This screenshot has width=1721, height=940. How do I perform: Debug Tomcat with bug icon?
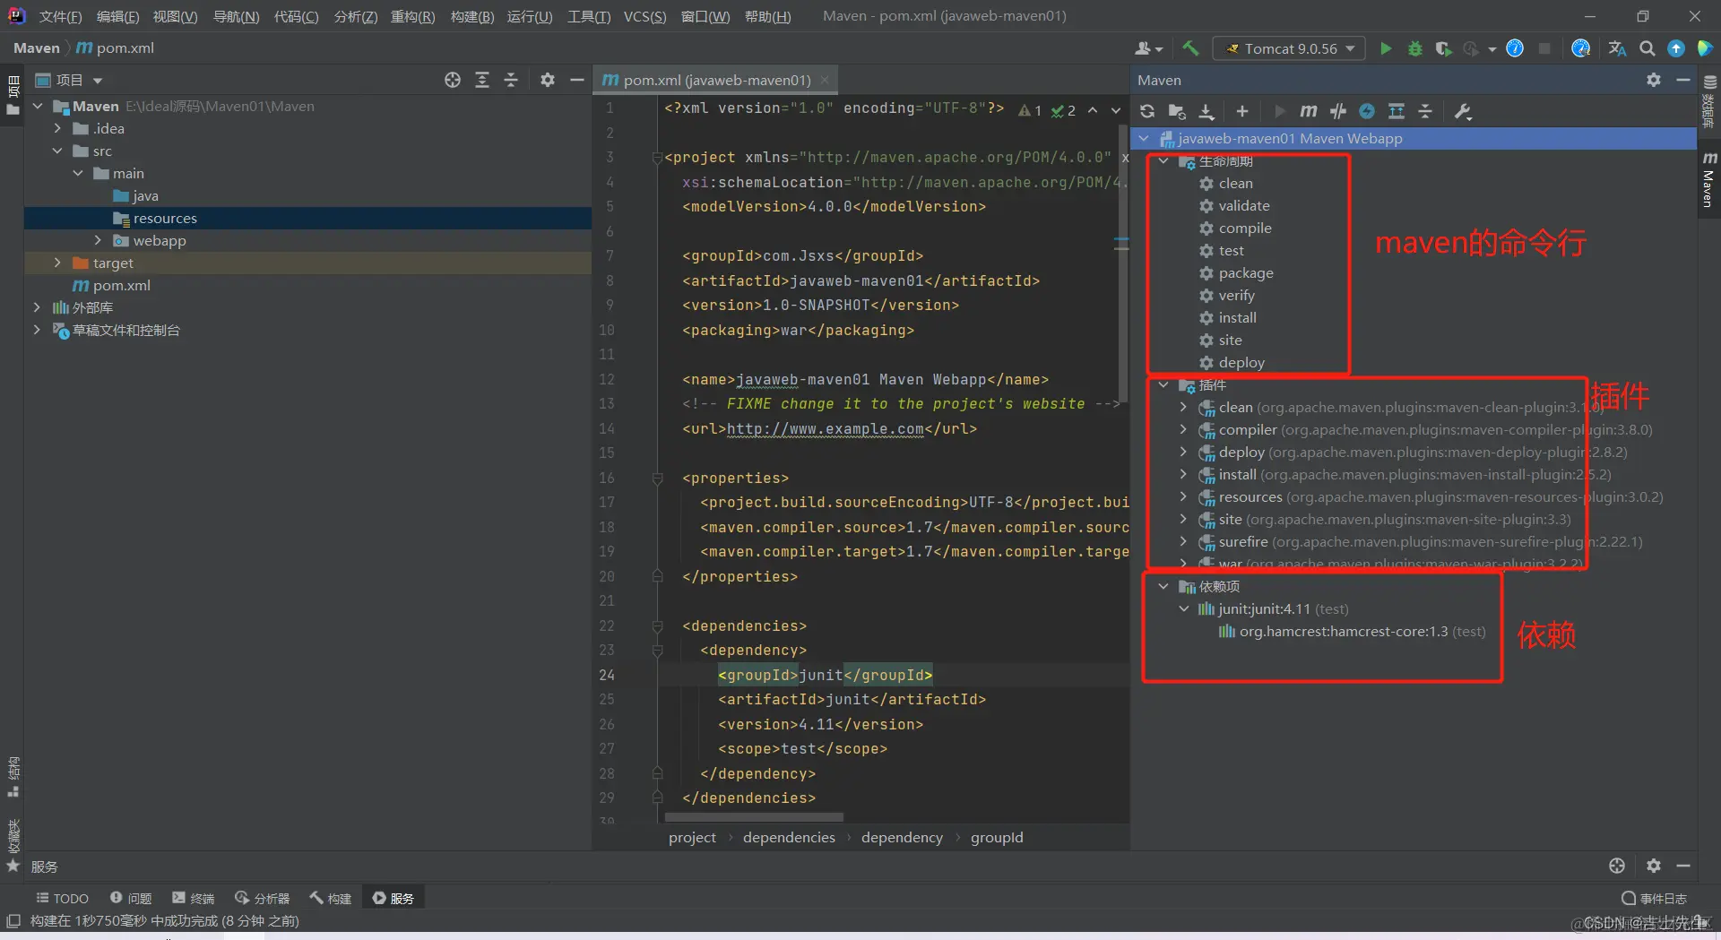tap(1415, 48)
